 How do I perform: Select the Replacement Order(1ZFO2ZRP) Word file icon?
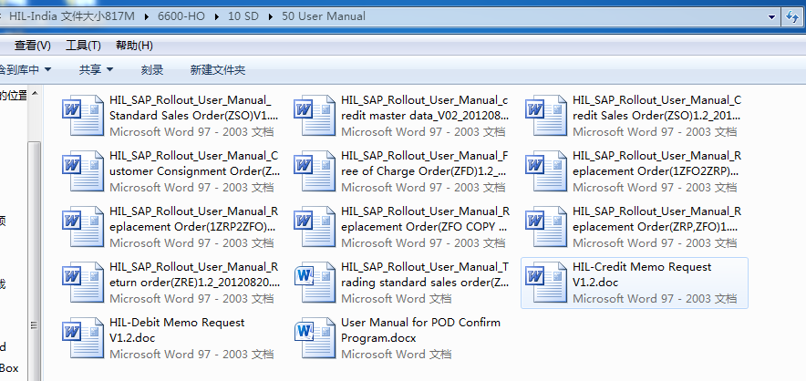(x=546, y=170)
